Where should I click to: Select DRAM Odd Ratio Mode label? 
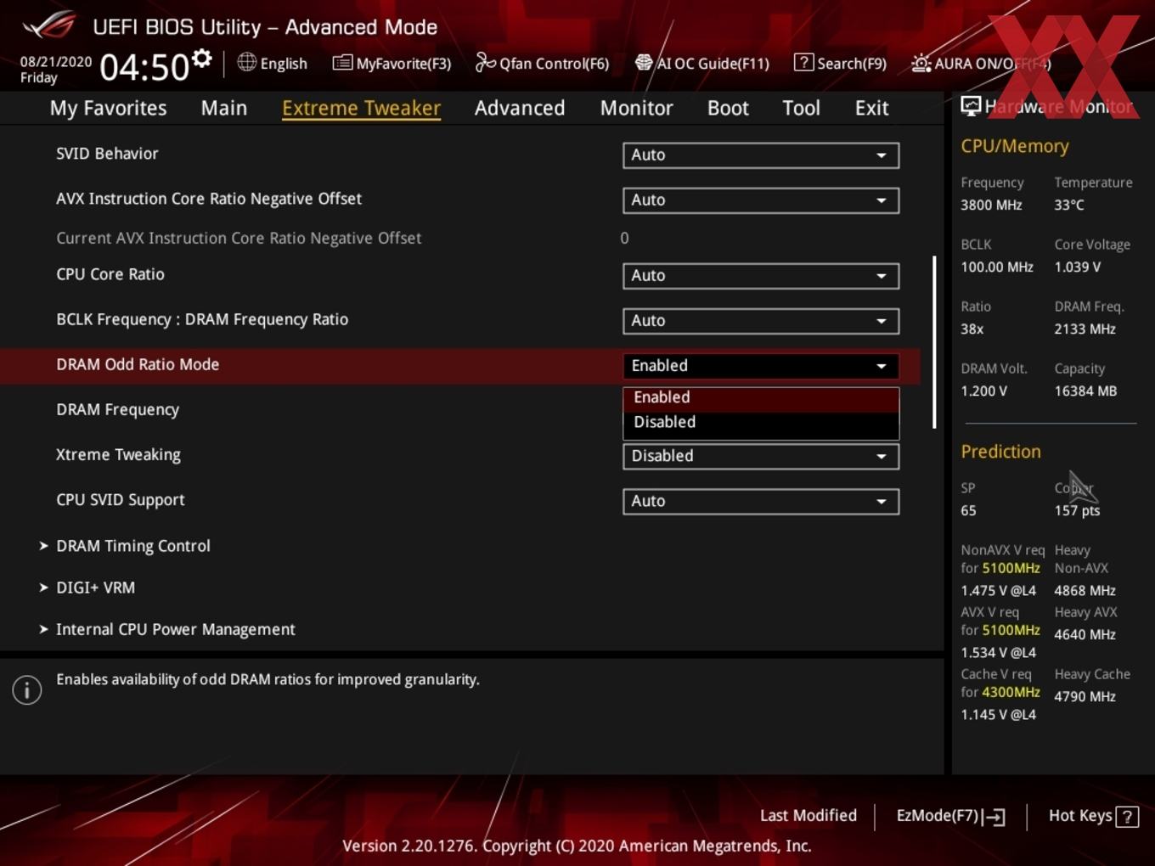[138, 364]
